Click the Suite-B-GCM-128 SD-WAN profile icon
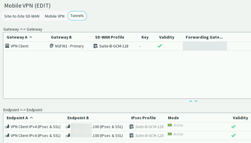 coord(96,46)
